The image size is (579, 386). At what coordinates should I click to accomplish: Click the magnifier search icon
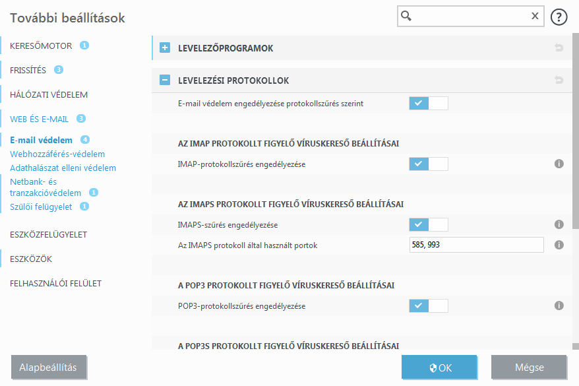(406, 16)
